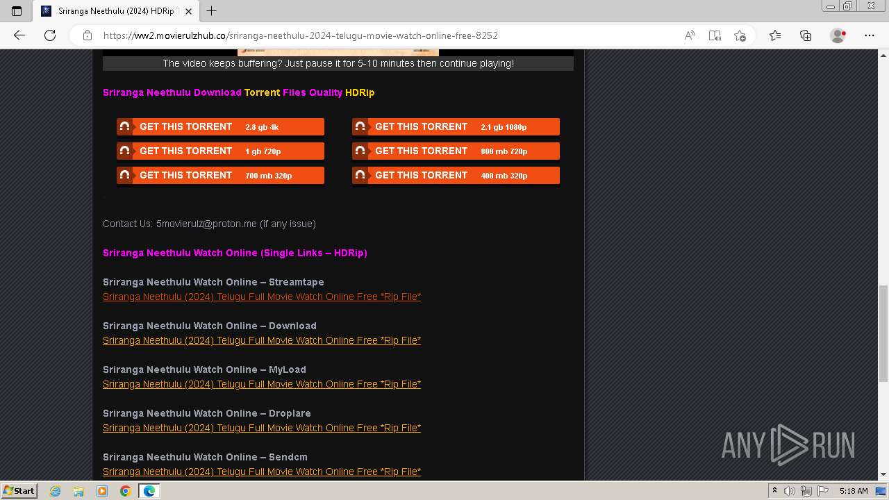Viewport: 889px width, 500px height.
Task: Open the link under Watch Online – Download
Action: click(262, 340)
